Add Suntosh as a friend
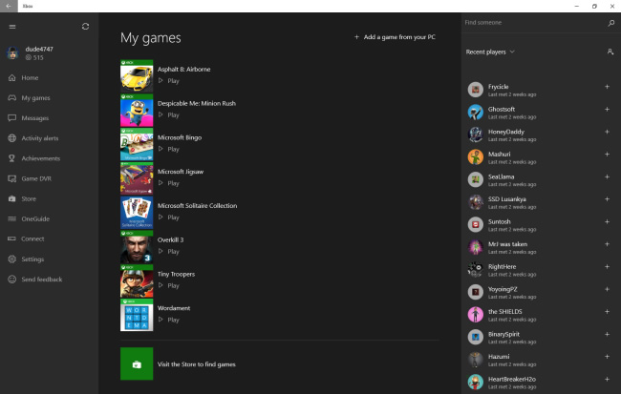Viewport: 621px width, 394px height. 607,221
